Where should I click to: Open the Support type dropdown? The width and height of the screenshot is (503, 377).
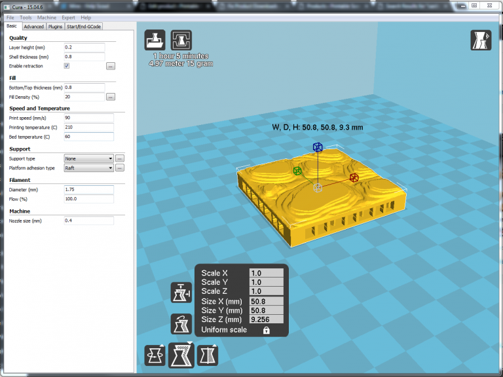(88, 158)
